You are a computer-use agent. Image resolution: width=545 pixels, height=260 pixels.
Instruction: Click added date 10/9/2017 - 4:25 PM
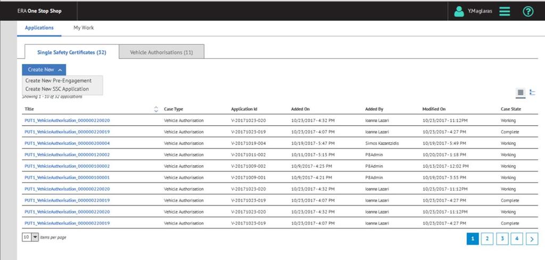tap(311, 166)
